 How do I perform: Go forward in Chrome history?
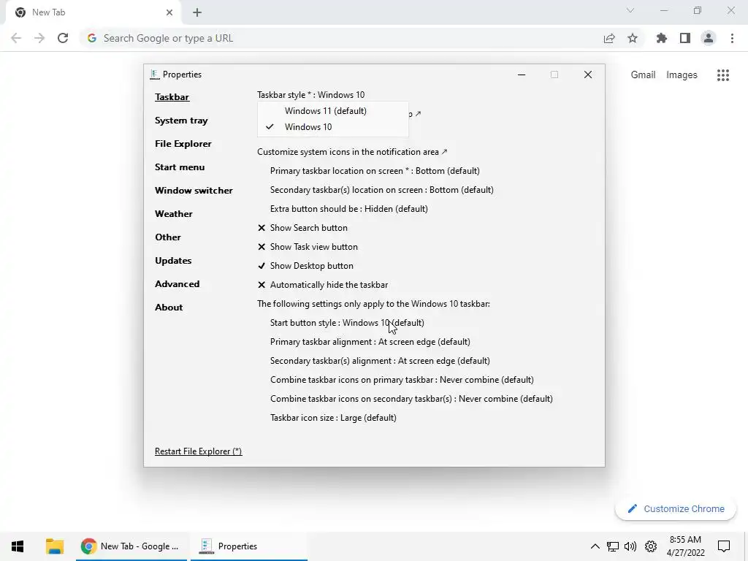coord(39,38)
